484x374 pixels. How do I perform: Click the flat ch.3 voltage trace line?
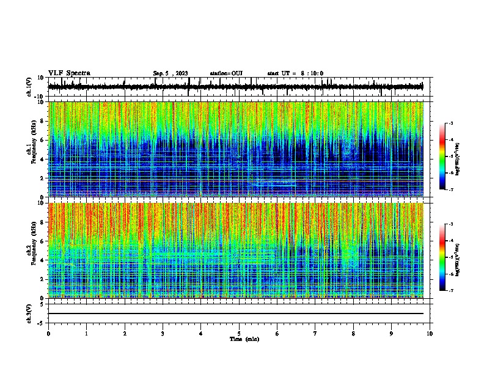tap(236, 313)
